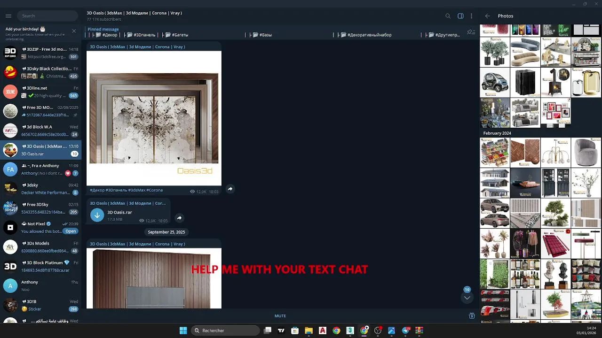
Task: Open File Explorer from the taskbar
Action: click(309, 330)
